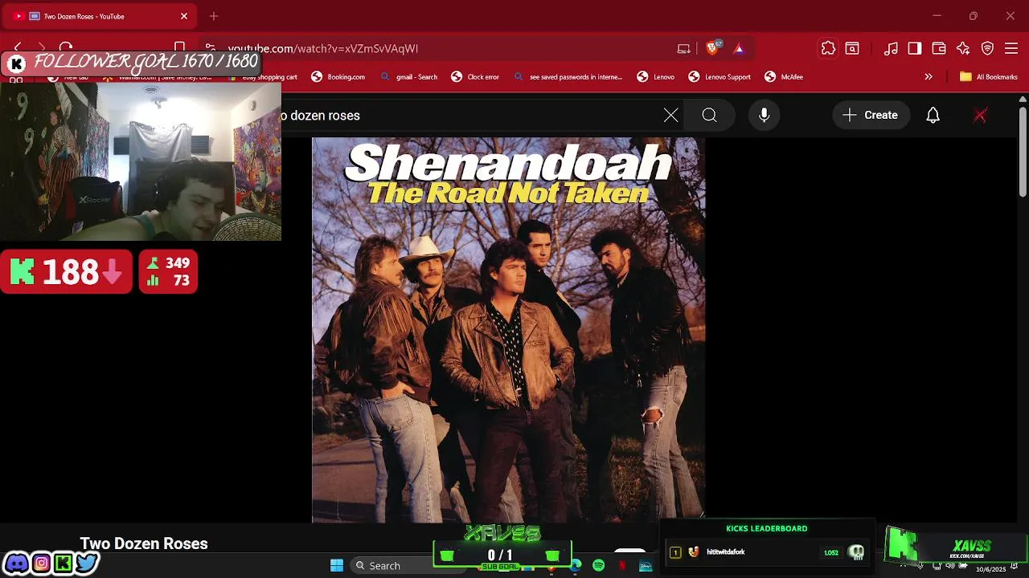This screenshot has width=1029, height=578.
Task: Click the Brave VPN shield icon
Action: pos(987,48)
